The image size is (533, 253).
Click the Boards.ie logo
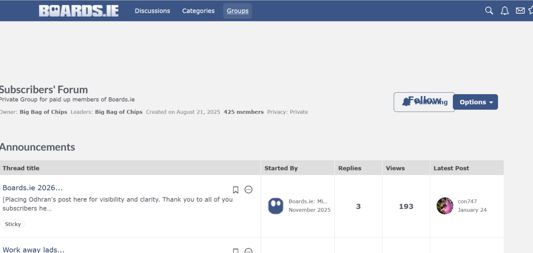(79, 11)
